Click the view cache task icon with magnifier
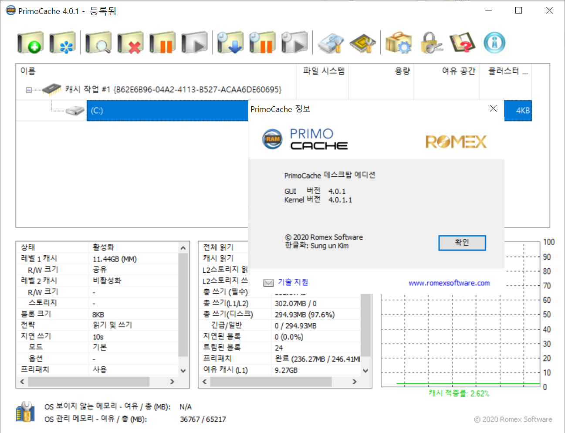This screenshot has width=565, height=433. point(98,43)
